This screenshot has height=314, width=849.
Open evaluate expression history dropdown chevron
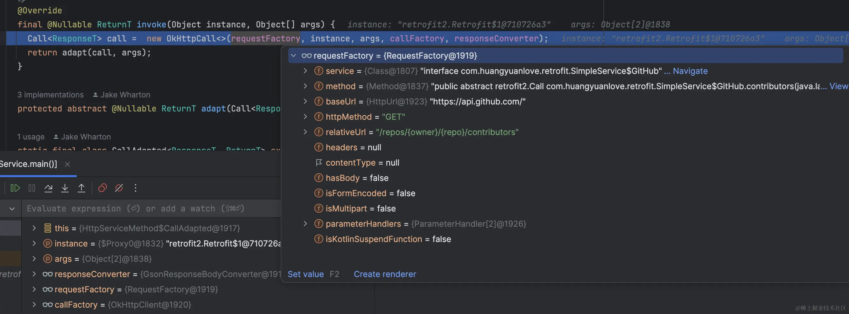click(12, 209)
